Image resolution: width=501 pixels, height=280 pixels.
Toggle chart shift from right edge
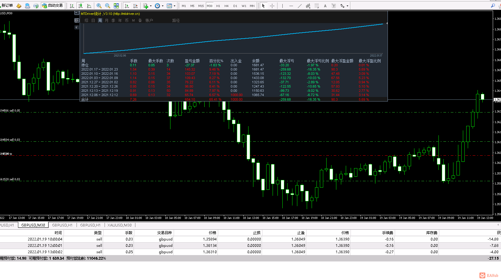click(x=135, y=6)
